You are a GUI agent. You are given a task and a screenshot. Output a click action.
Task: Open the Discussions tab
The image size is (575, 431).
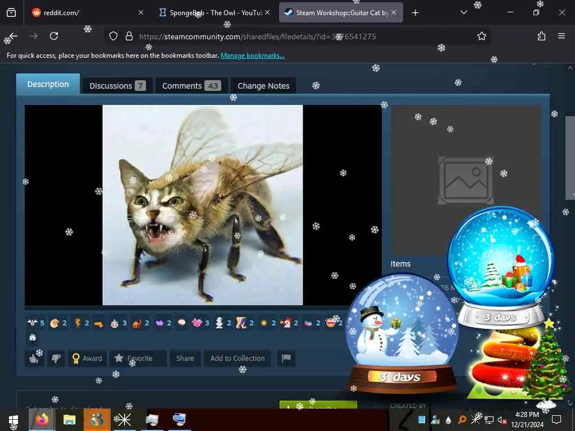pos(117,86)
